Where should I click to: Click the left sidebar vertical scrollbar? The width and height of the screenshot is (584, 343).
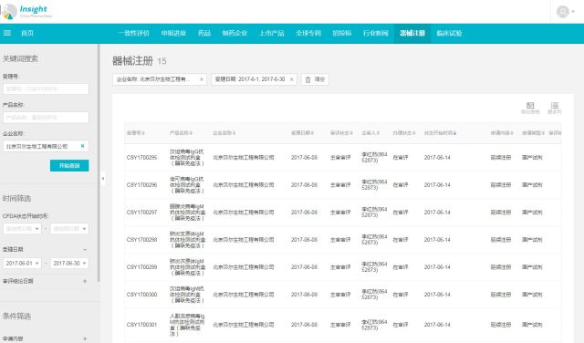pos(99,163)
